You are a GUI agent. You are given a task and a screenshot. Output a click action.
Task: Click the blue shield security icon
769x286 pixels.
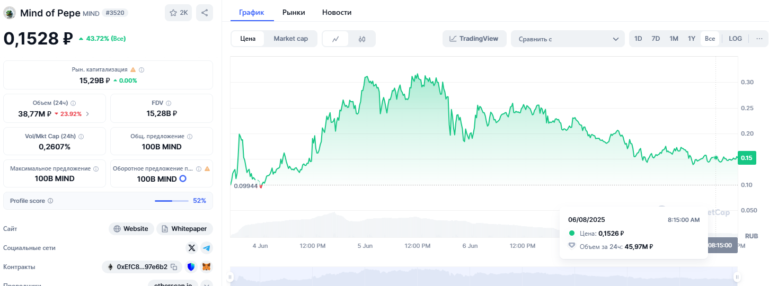click(x=191, y=267)
